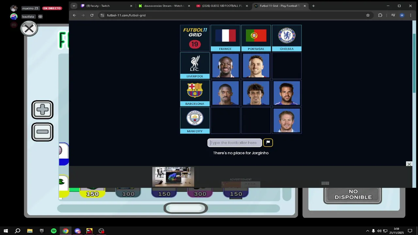Select the yellow 150 item in game

pyautogui.click(x=92, y=193)
